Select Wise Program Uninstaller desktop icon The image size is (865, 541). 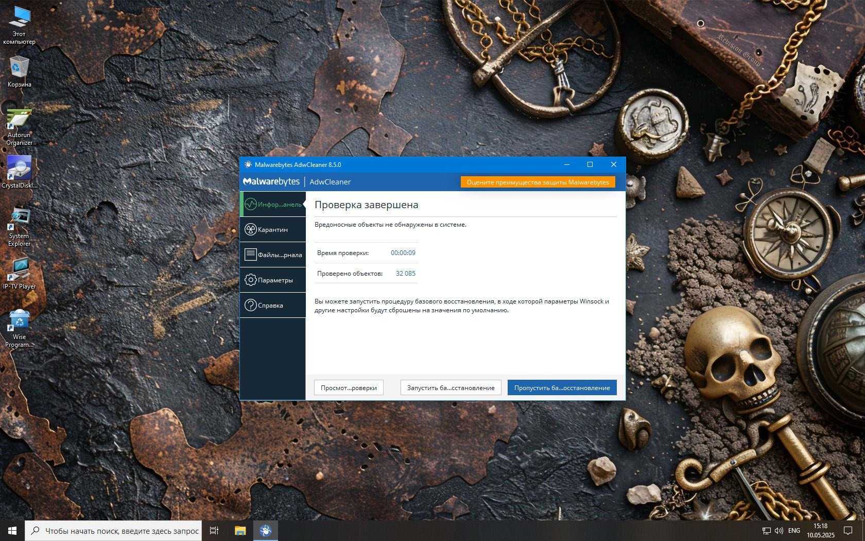point(19,328)
